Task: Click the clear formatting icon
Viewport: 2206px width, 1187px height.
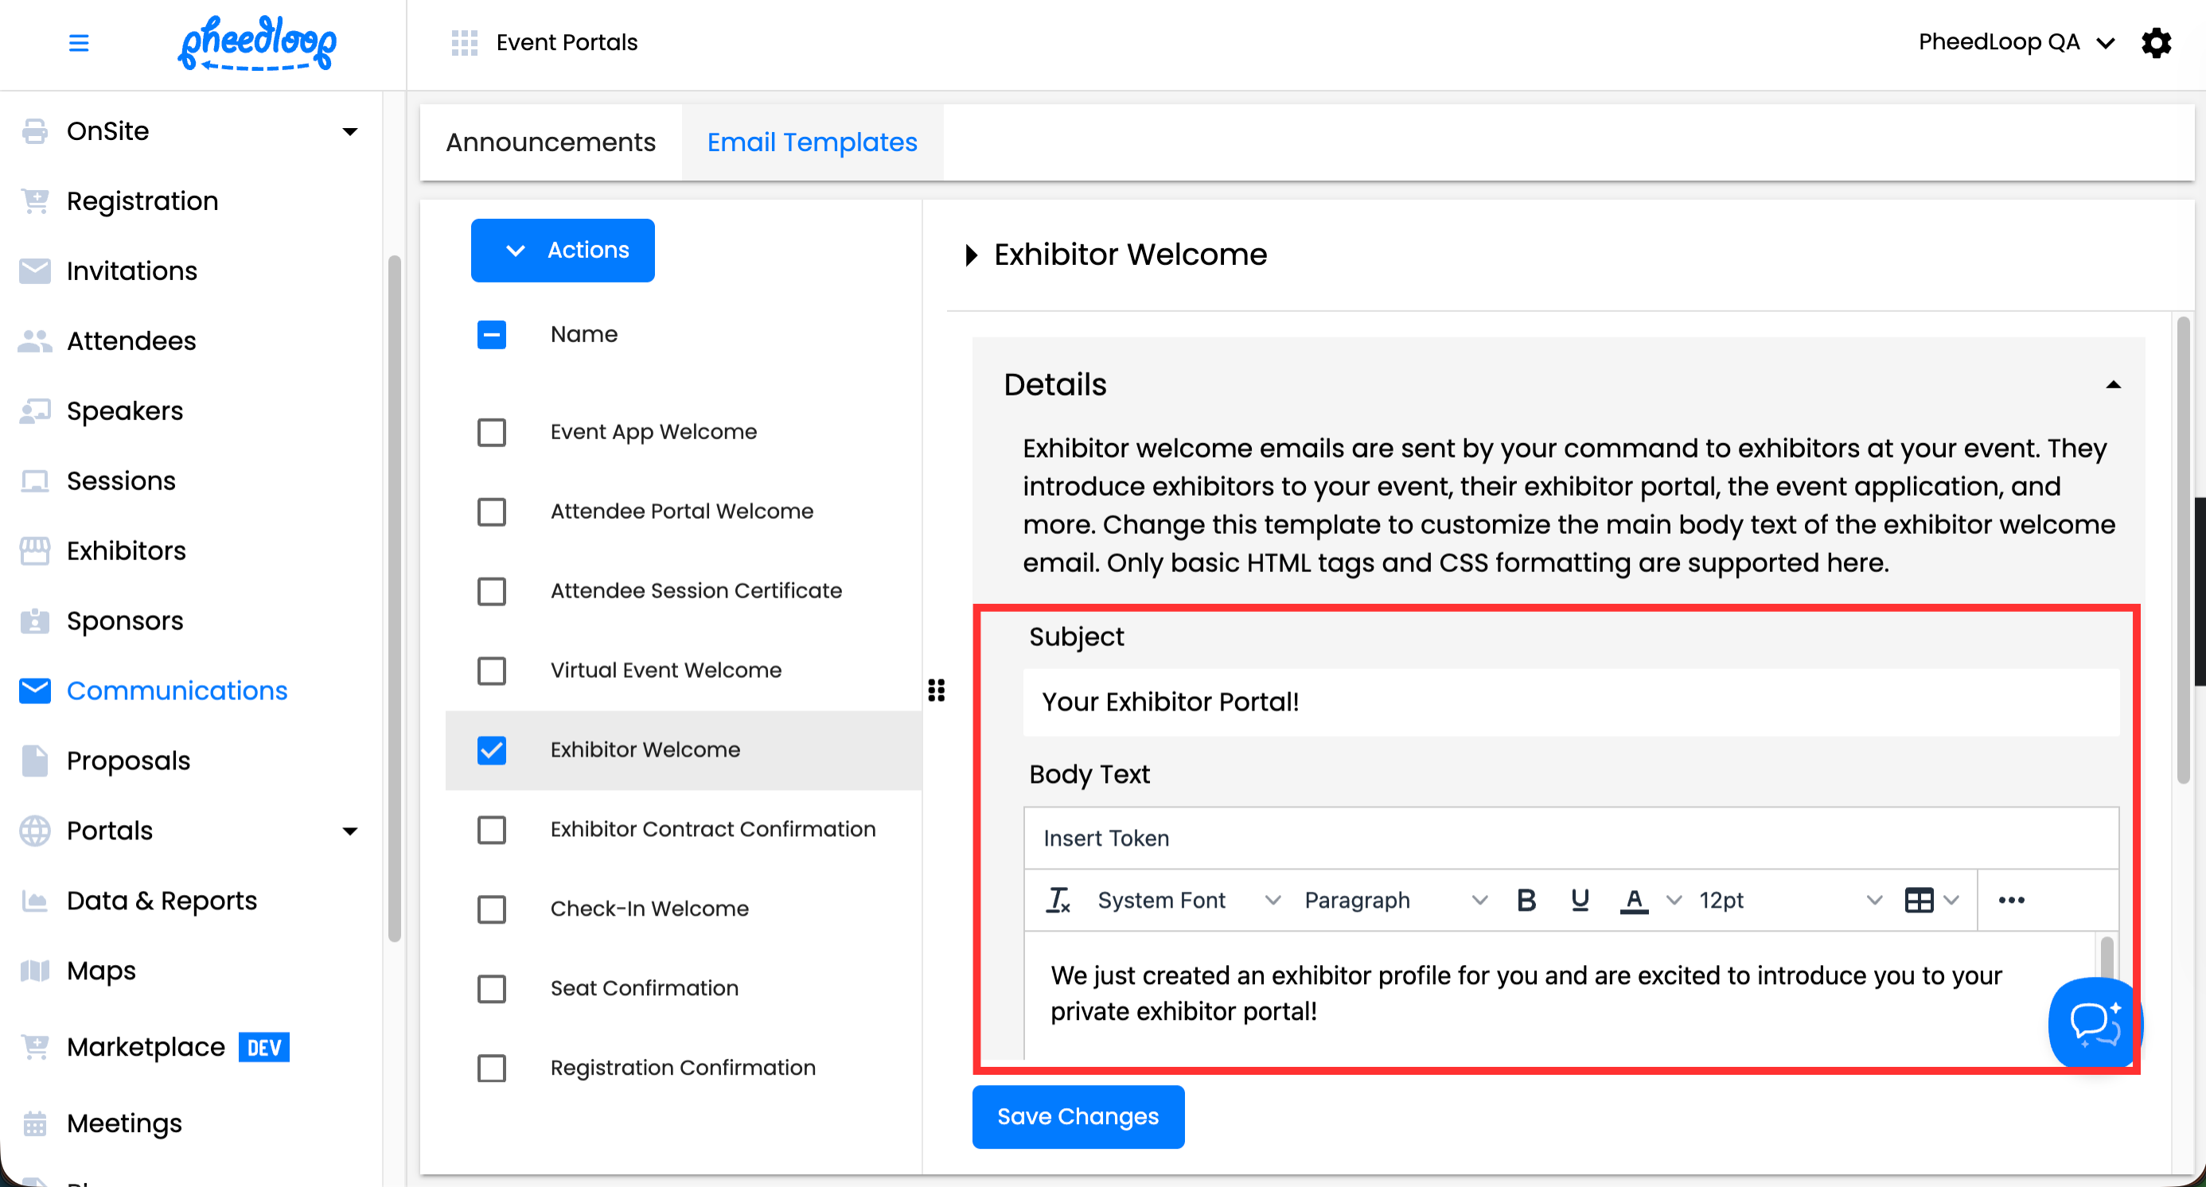Action: coord(1058,901)
